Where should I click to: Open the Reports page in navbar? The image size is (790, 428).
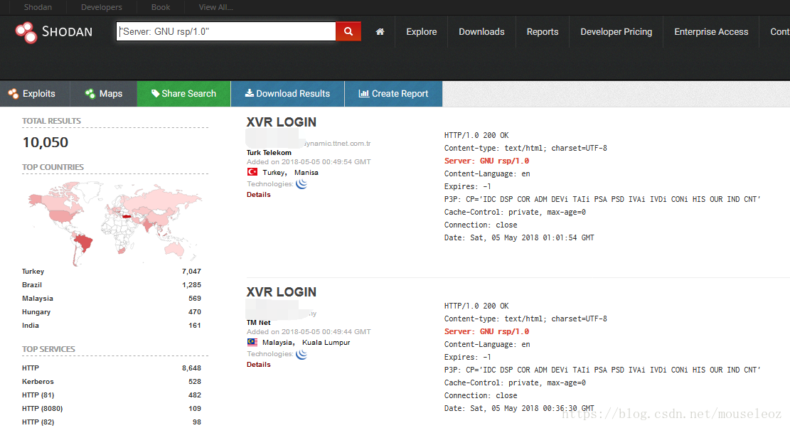(543, 32)
